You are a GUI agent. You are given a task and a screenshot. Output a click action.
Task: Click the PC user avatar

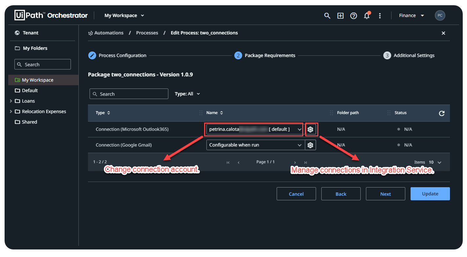point(440,15)
